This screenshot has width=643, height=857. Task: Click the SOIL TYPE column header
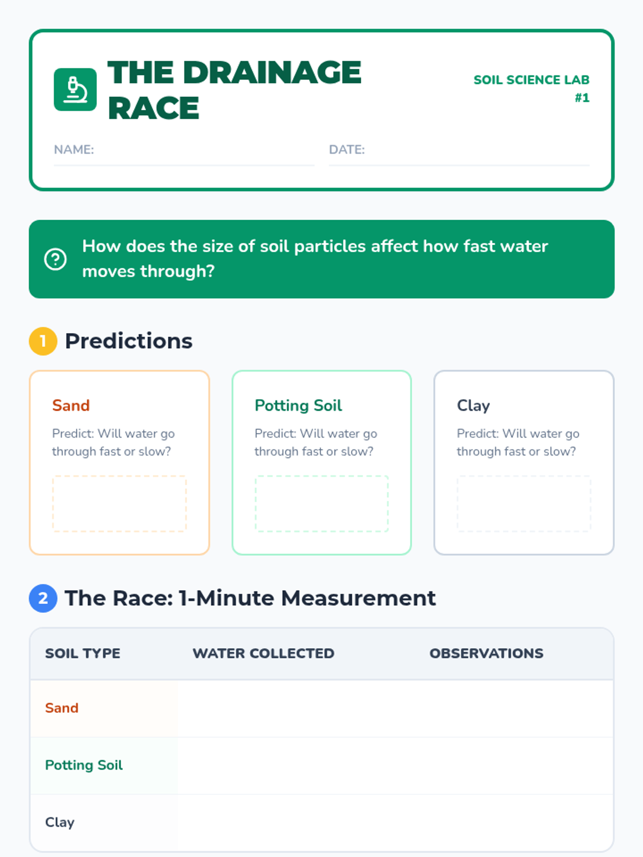tap(83, 653)
